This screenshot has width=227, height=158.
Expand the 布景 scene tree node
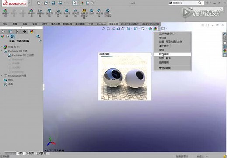(x=2, y=47)
